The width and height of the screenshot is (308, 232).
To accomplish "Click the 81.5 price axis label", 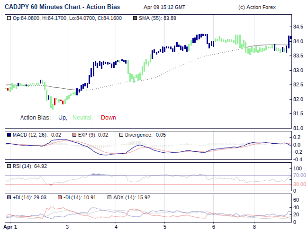I will coord(298,113).
